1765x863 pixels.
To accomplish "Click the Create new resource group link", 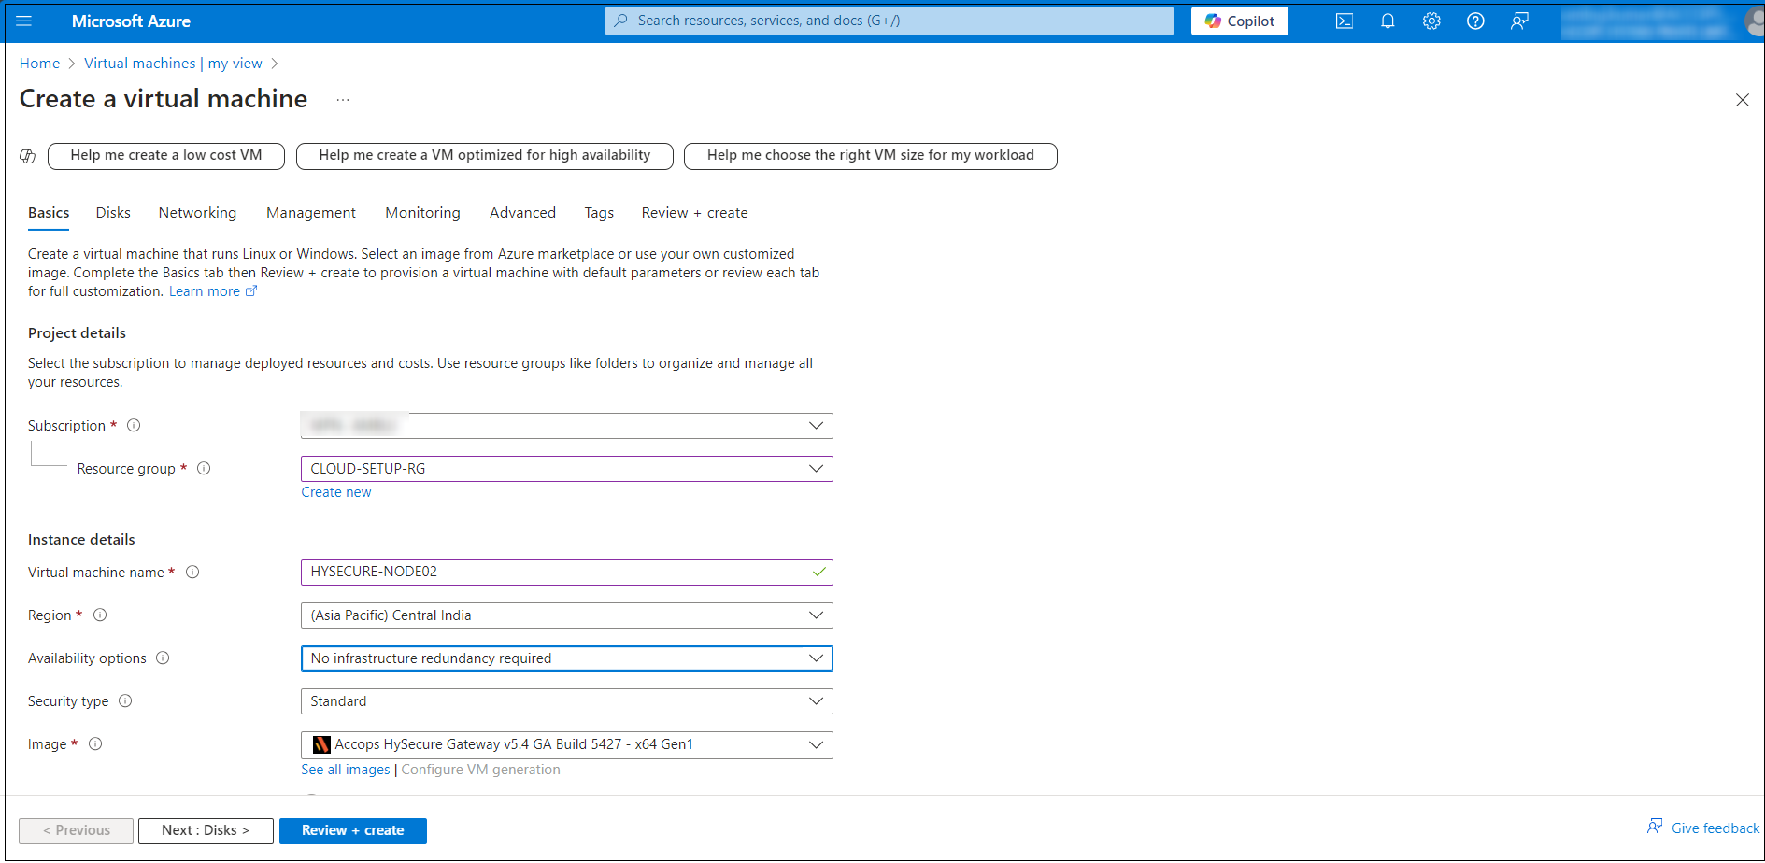I will 335,492.
